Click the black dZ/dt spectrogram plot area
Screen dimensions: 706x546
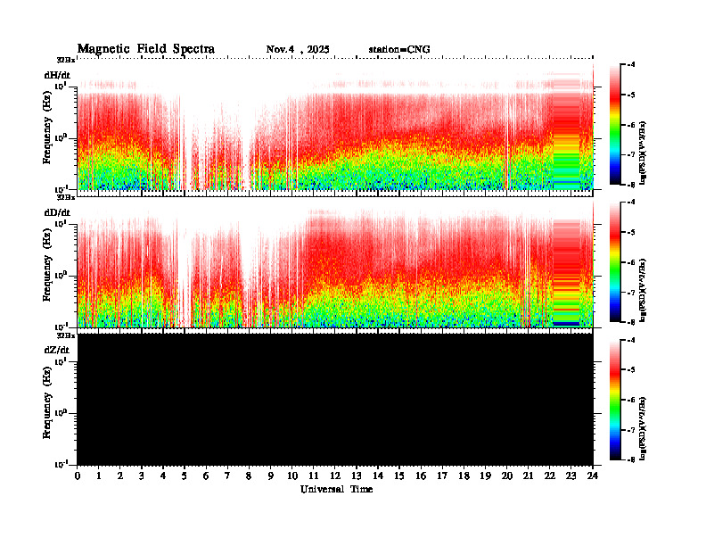click(335, 400)
